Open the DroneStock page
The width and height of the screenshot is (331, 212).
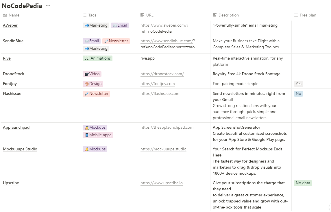point(14,74)
